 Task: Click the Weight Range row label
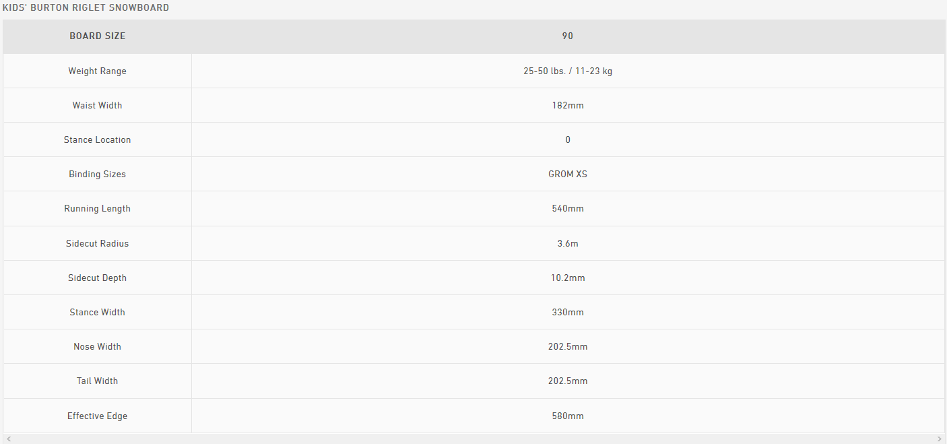[x=97, y=71]
